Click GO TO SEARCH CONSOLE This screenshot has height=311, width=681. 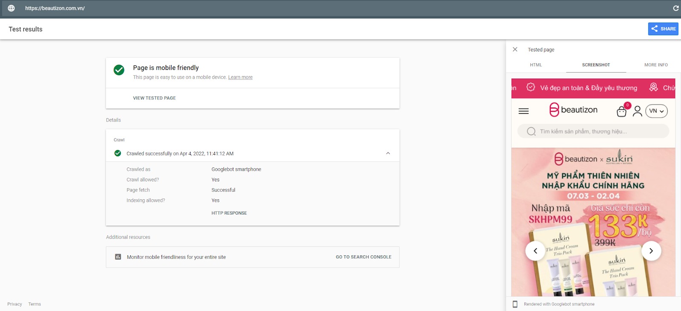click(363, 257)
